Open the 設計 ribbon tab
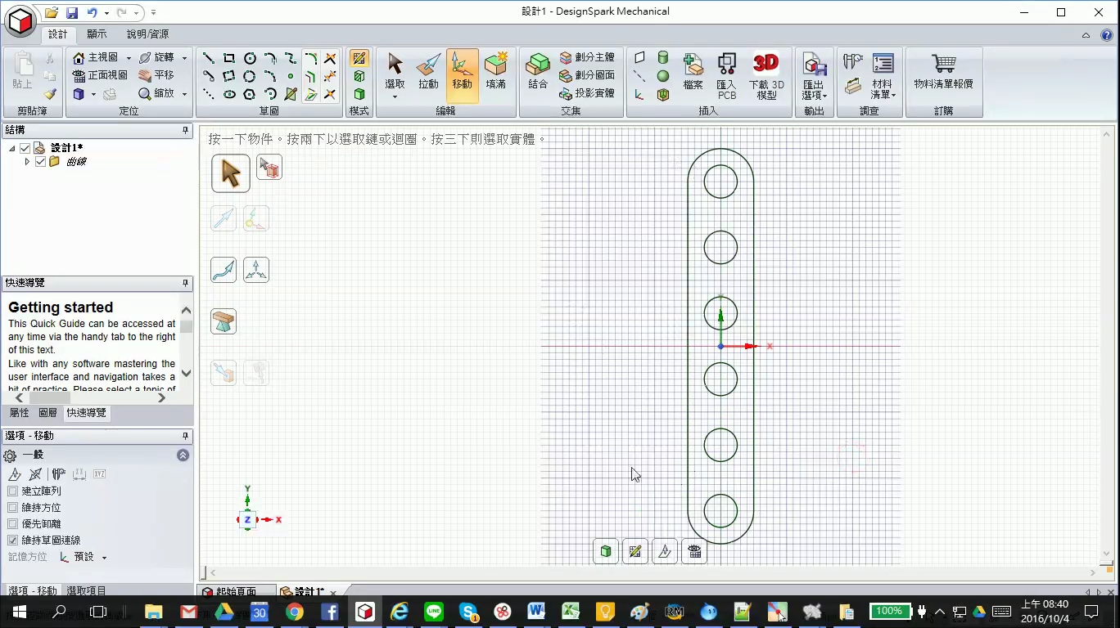Viewport: 1120px width, 628px height. click(58, 34)
